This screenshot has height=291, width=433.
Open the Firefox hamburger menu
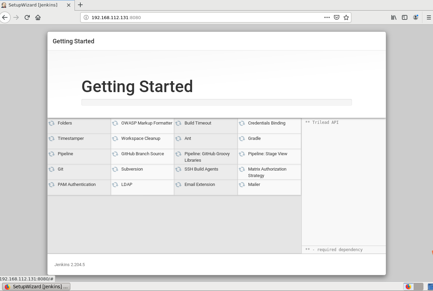(x=429, y=17)
